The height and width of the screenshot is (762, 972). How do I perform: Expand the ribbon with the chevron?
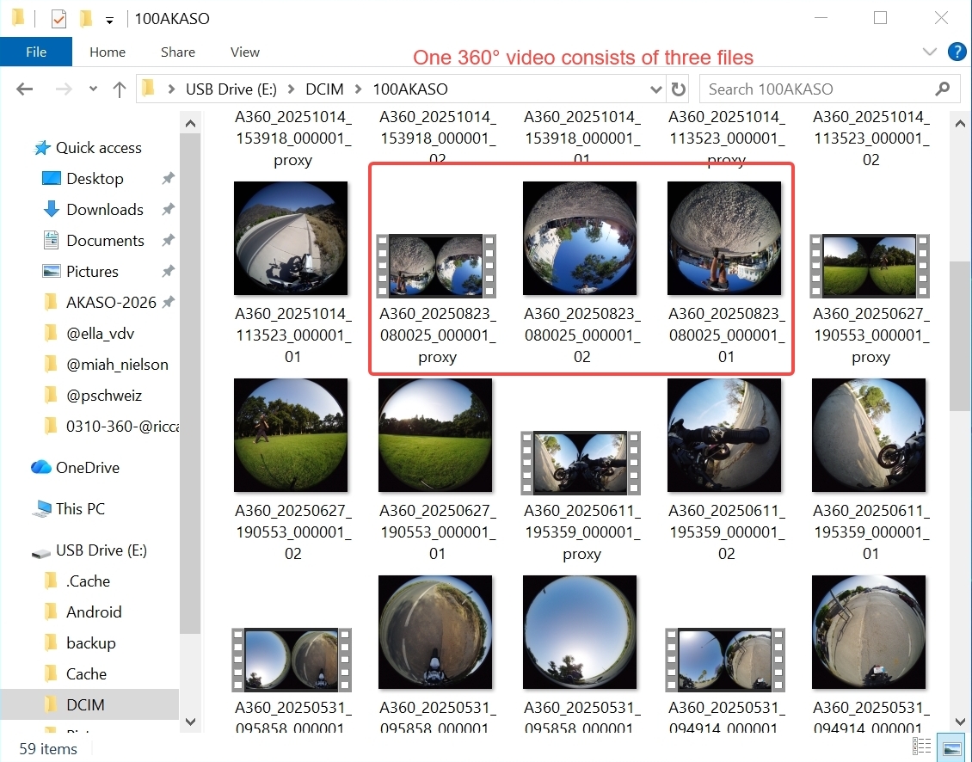pyautogui.click(x=929, y=52)
